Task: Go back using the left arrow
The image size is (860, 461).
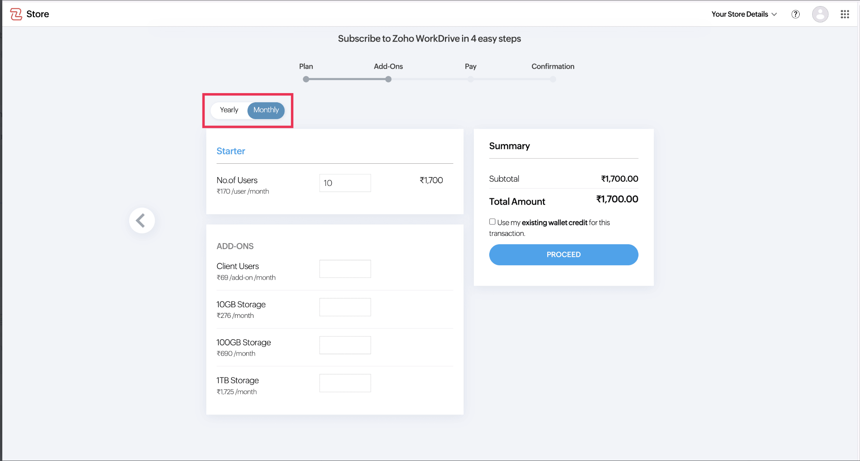Action: (x=142, y=220)
